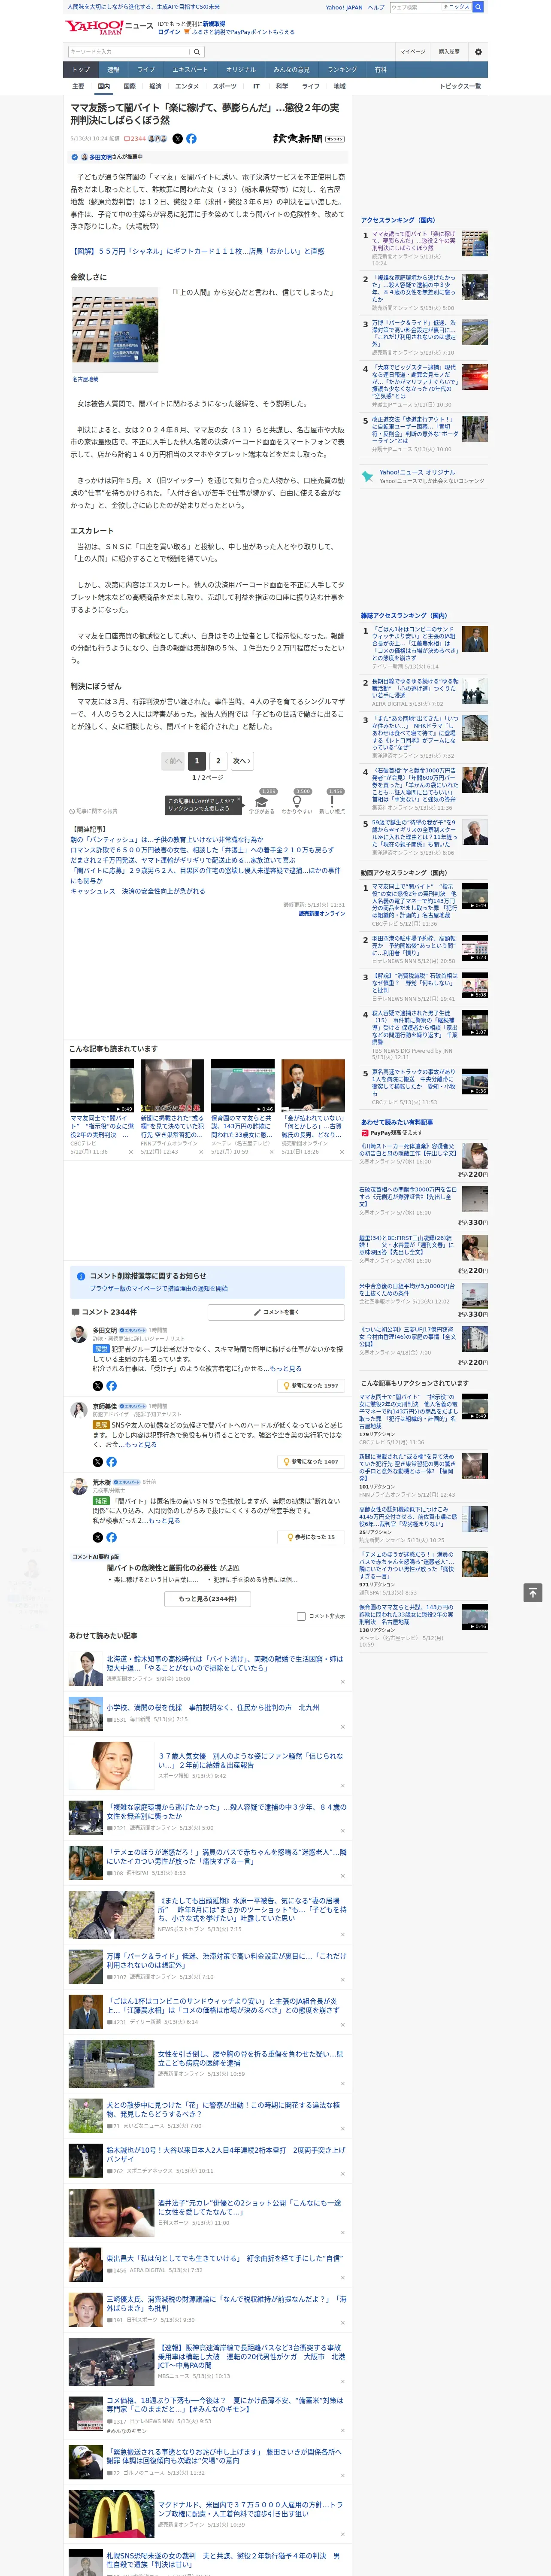Switch to the エキスパート tab

(190, 70)
